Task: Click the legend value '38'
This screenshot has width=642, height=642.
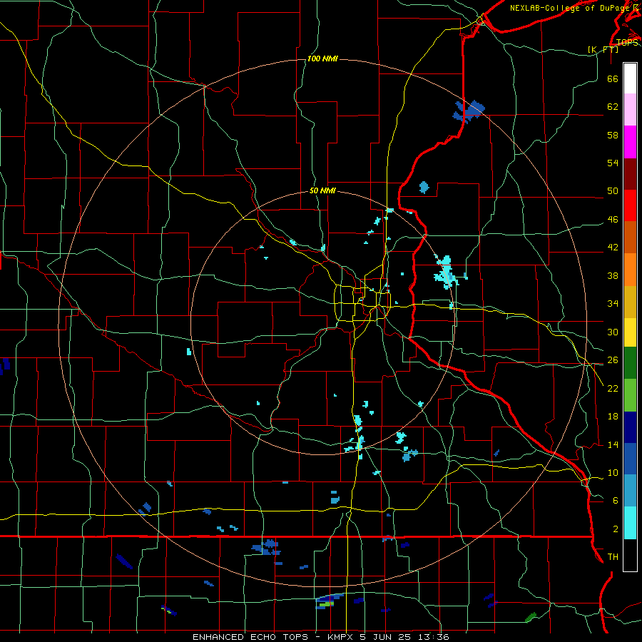Action: point(613,276)
